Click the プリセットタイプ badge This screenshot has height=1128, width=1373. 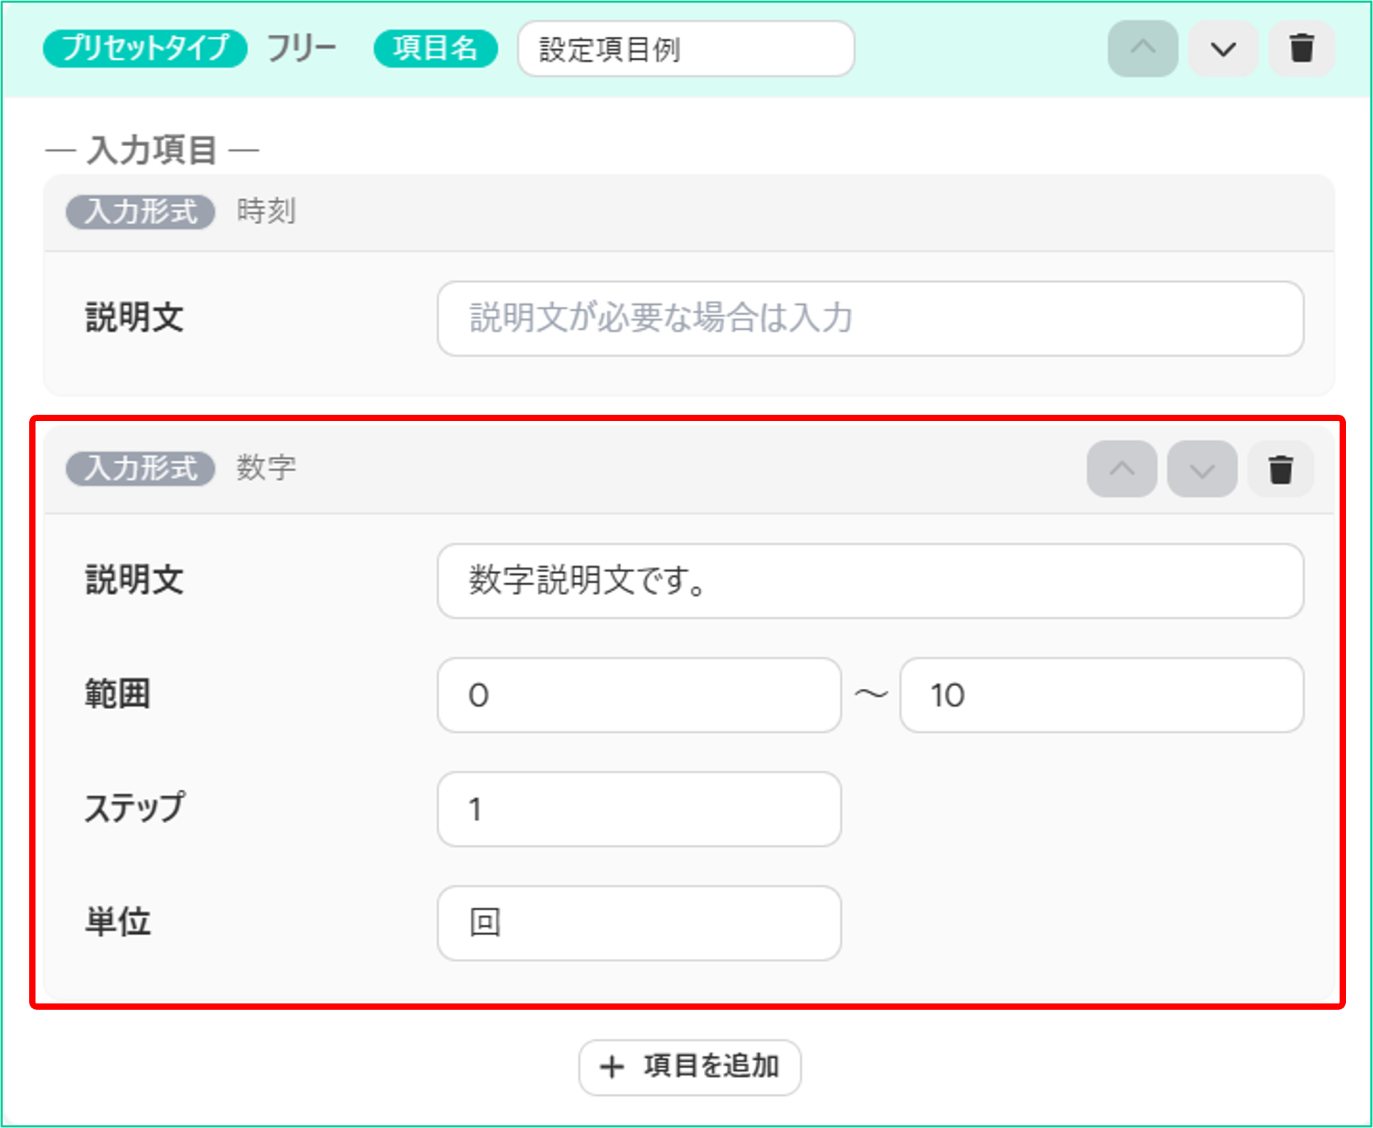click(x=145, y=49)
